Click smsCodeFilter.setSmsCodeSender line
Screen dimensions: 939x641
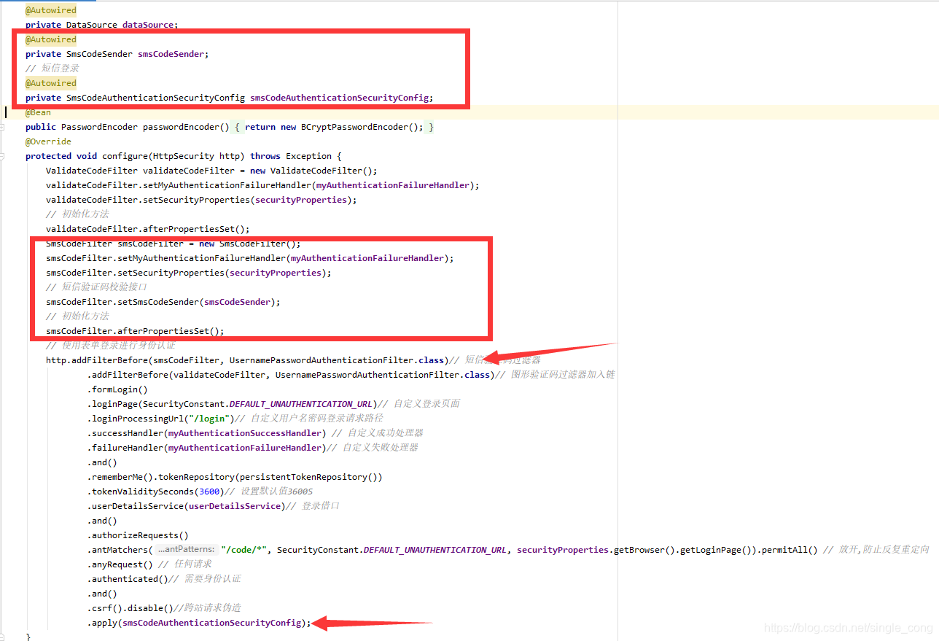[x=163, y=302]
